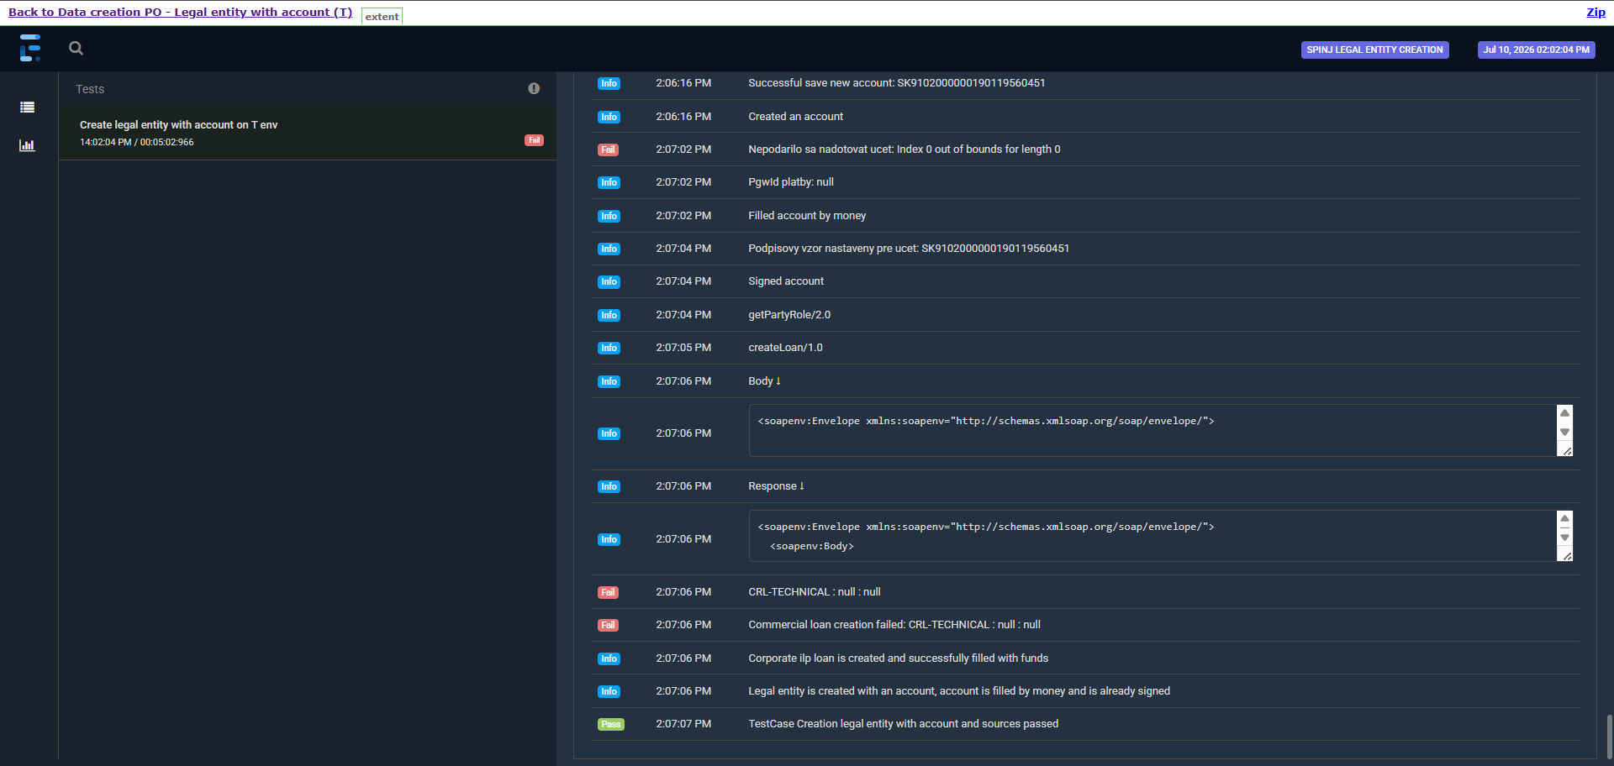Image resolution: width=1614 pixels, height=766 pixels.
Task: Click up arrow in Body XML box scrollbar
Action: 1564,412
